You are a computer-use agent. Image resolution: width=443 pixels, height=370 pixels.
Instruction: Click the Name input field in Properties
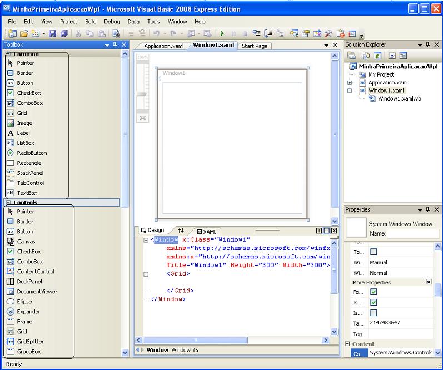click(414, 233)
